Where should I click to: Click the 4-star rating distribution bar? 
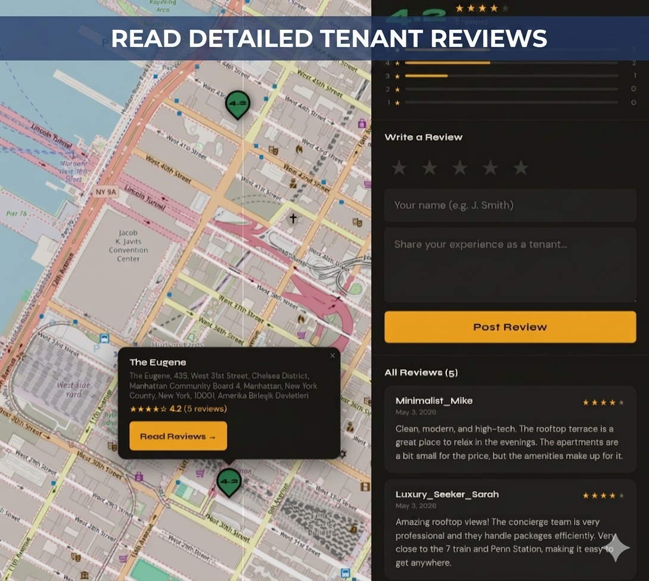click(x=511, y=63)
